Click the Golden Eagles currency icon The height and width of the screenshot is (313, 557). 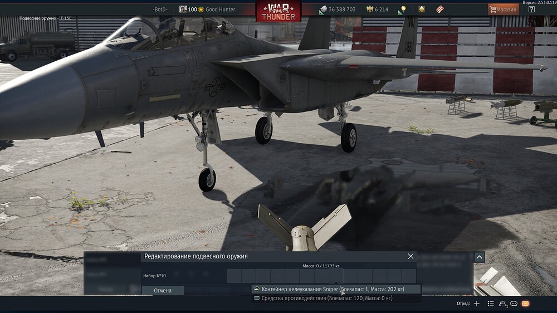coord(369,9)
